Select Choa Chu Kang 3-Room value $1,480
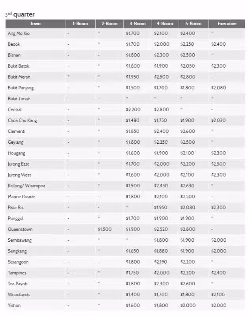 (133, 120)
